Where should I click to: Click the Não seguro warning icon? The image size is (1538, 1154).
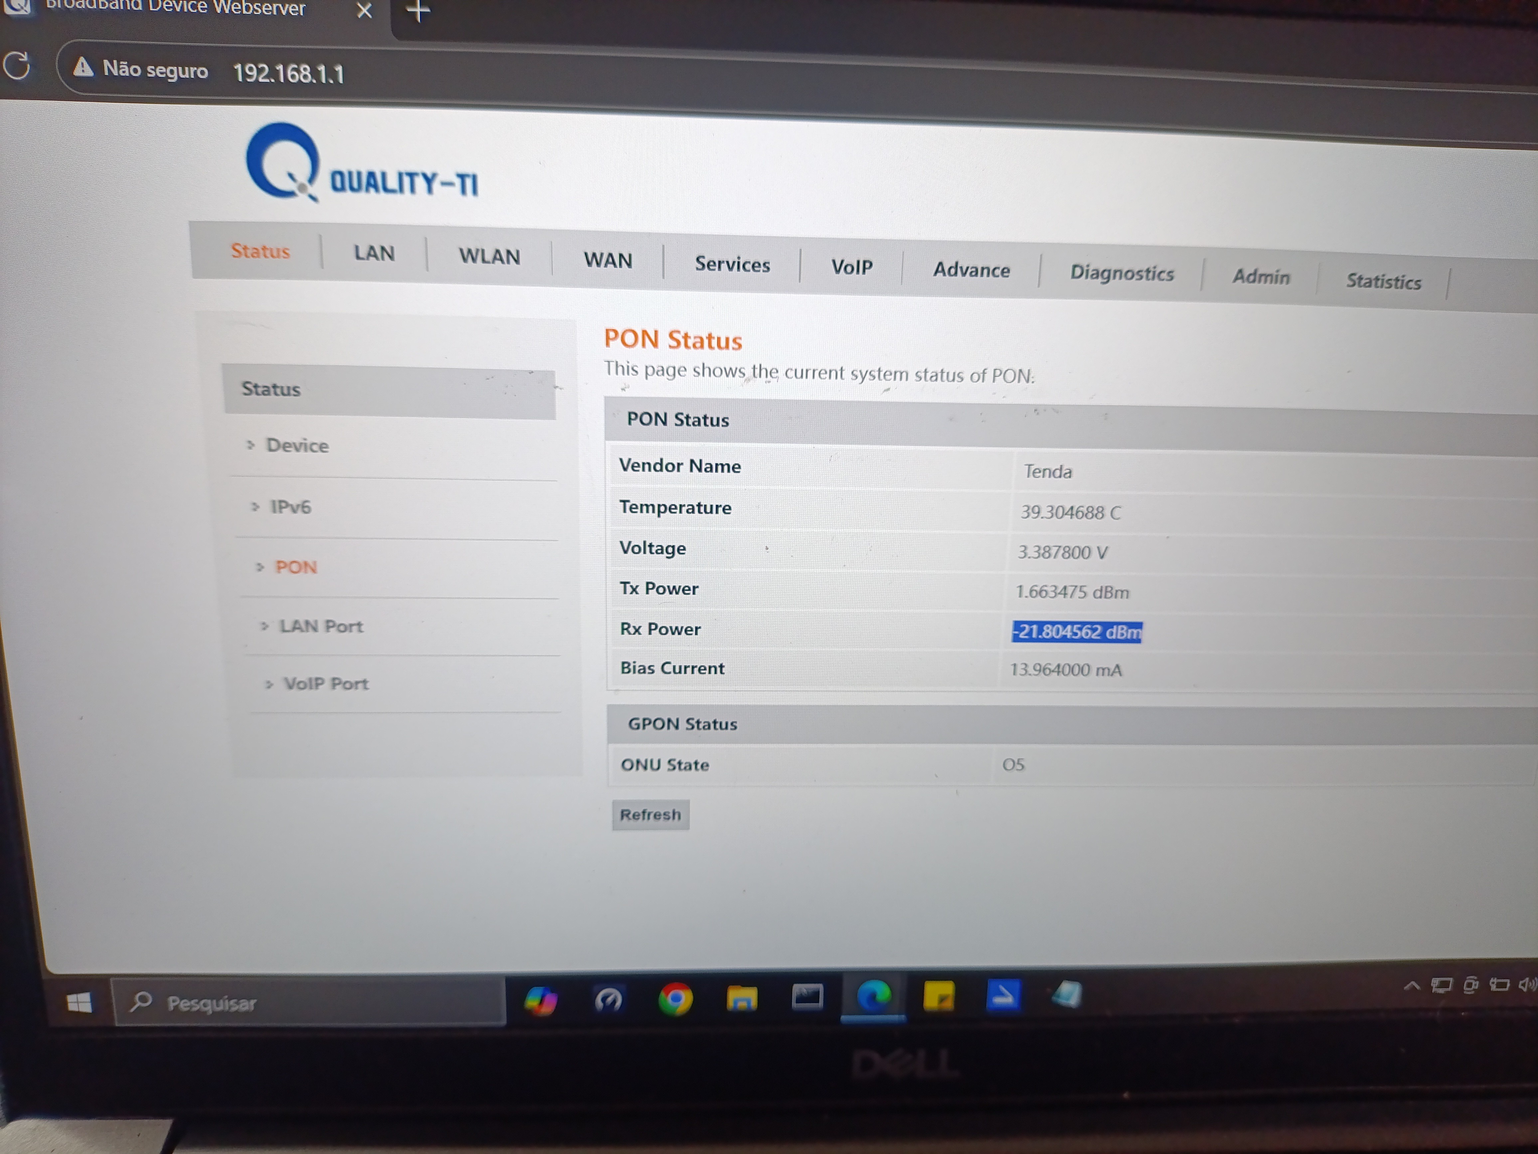click(83, 67)
